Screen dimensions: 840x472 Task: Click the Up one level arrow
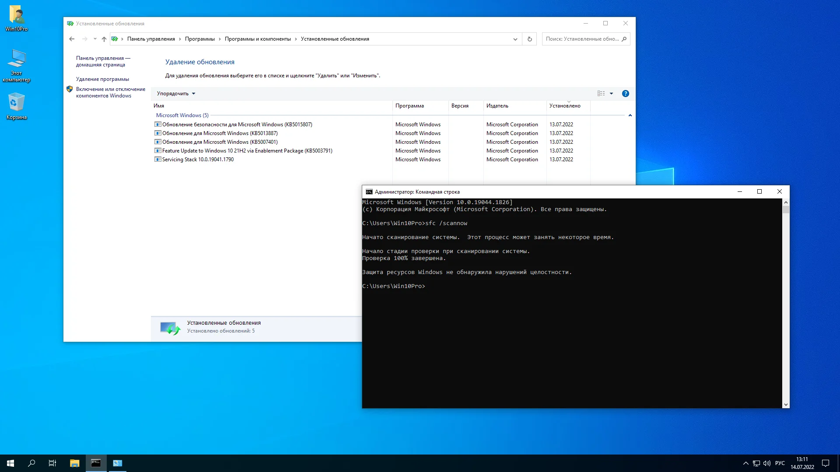click(104, 39)
